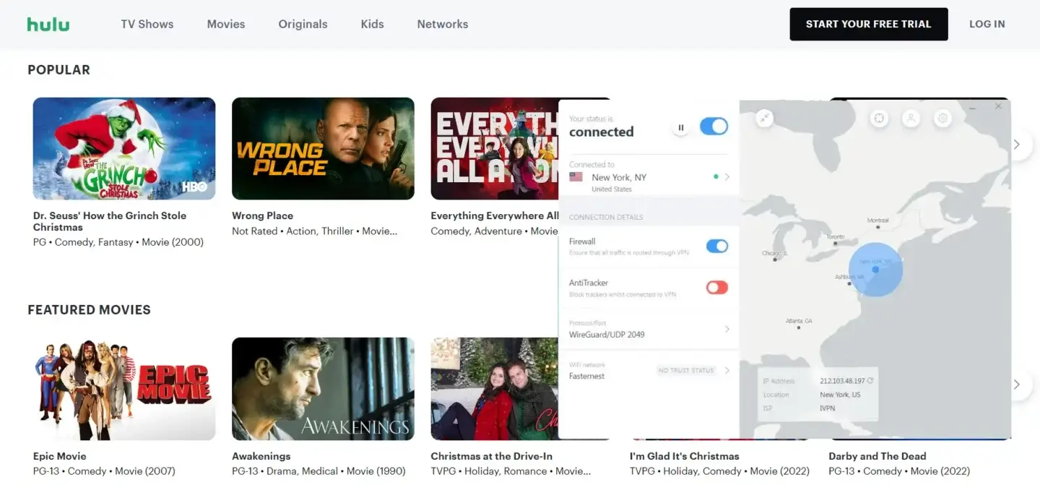Expand the Fasternest WiFi network settings
The width and height of the screenshot is (1040, 485).
[727, 370]
